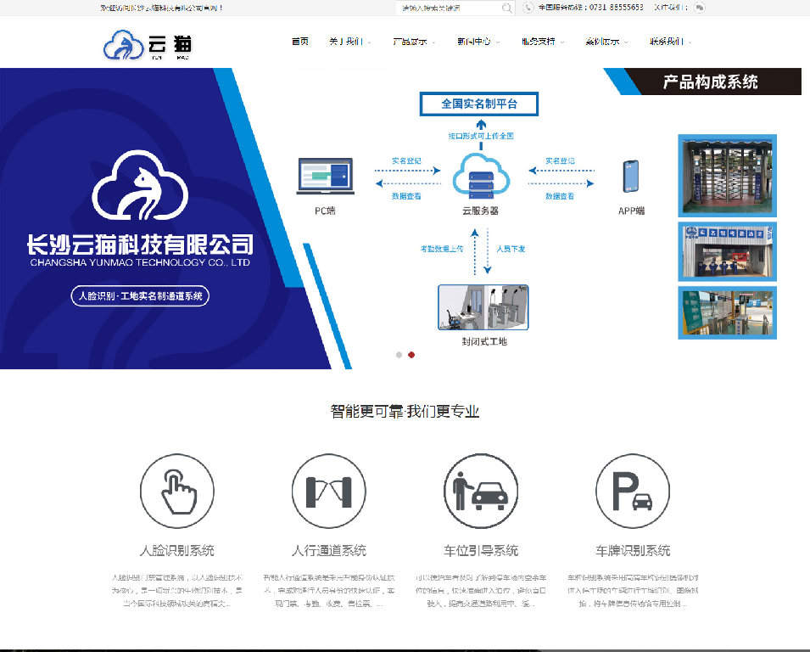Click the hotline number 0731-88555653
810x652 pixels.
point(617,8)
